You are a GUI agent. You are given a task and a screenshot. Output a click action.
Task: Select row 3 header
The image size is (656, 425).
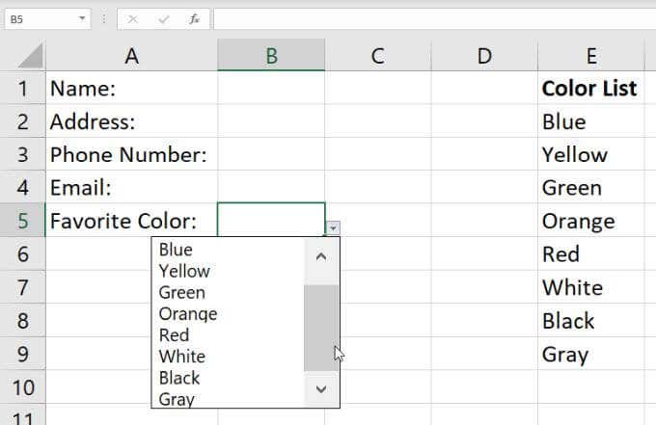(x=22, y=154)
